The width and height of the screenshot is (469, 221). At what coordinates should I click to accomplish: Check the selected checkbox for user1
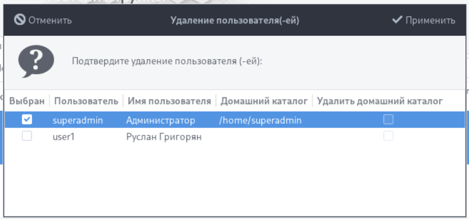coord(27,136)
